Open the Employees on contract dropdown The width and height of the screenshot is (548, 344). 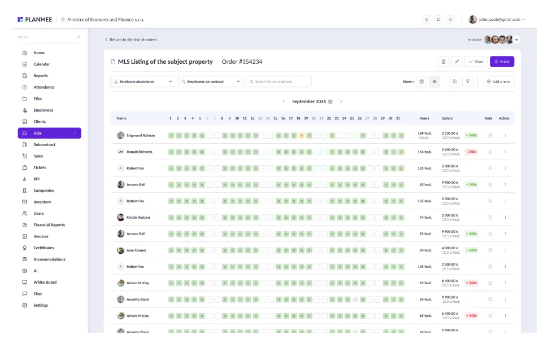pos(211,82)
